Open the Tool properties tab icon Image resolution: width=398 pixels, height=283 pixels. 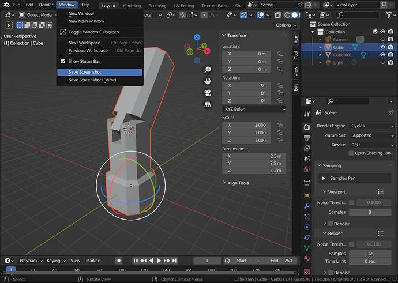pos(307,114)
